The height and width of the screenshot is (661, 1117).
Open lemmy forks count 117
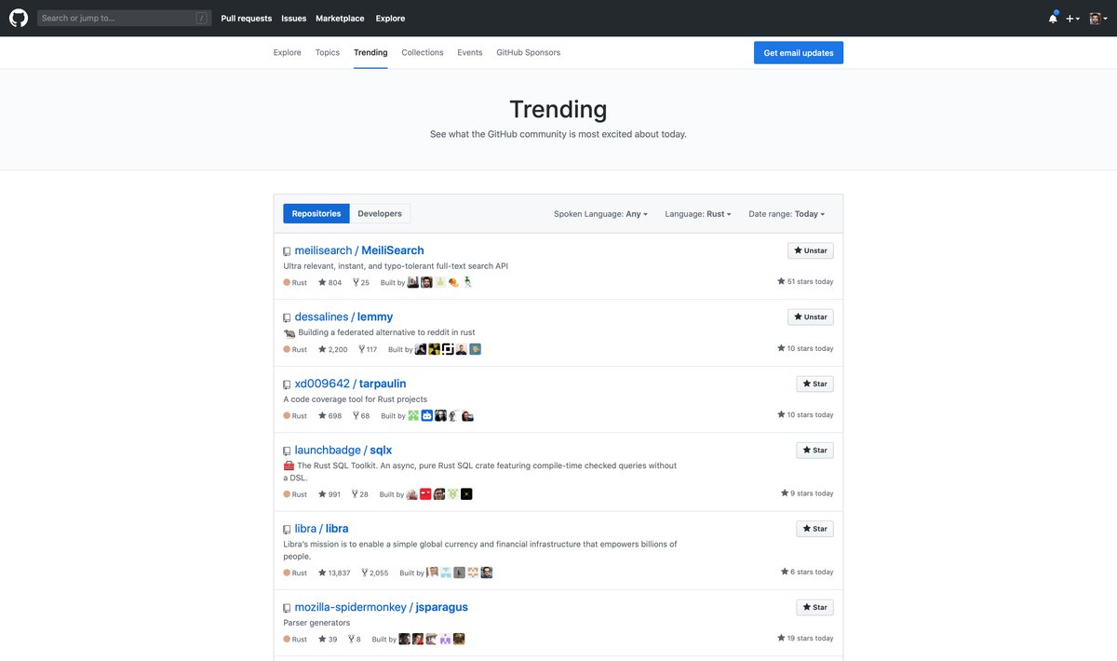point(368,349)
